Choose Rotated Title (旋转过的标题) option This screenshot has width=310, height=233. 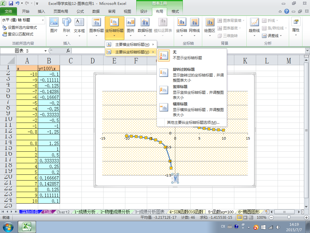(x=192, y=75)
